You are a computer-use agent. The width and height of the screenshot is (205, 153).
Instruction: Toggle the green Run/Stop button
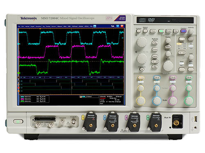161,31
